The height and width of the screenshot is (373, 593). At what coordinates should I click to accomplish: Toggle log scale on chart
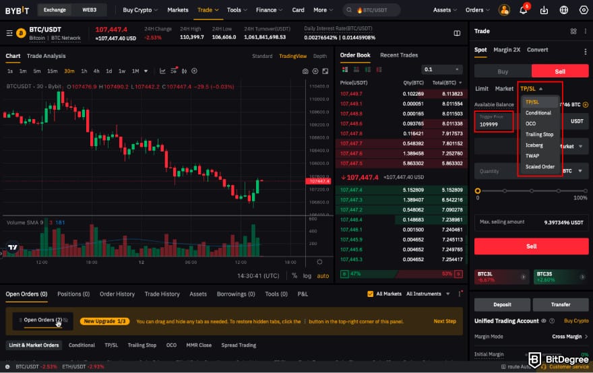307,276
